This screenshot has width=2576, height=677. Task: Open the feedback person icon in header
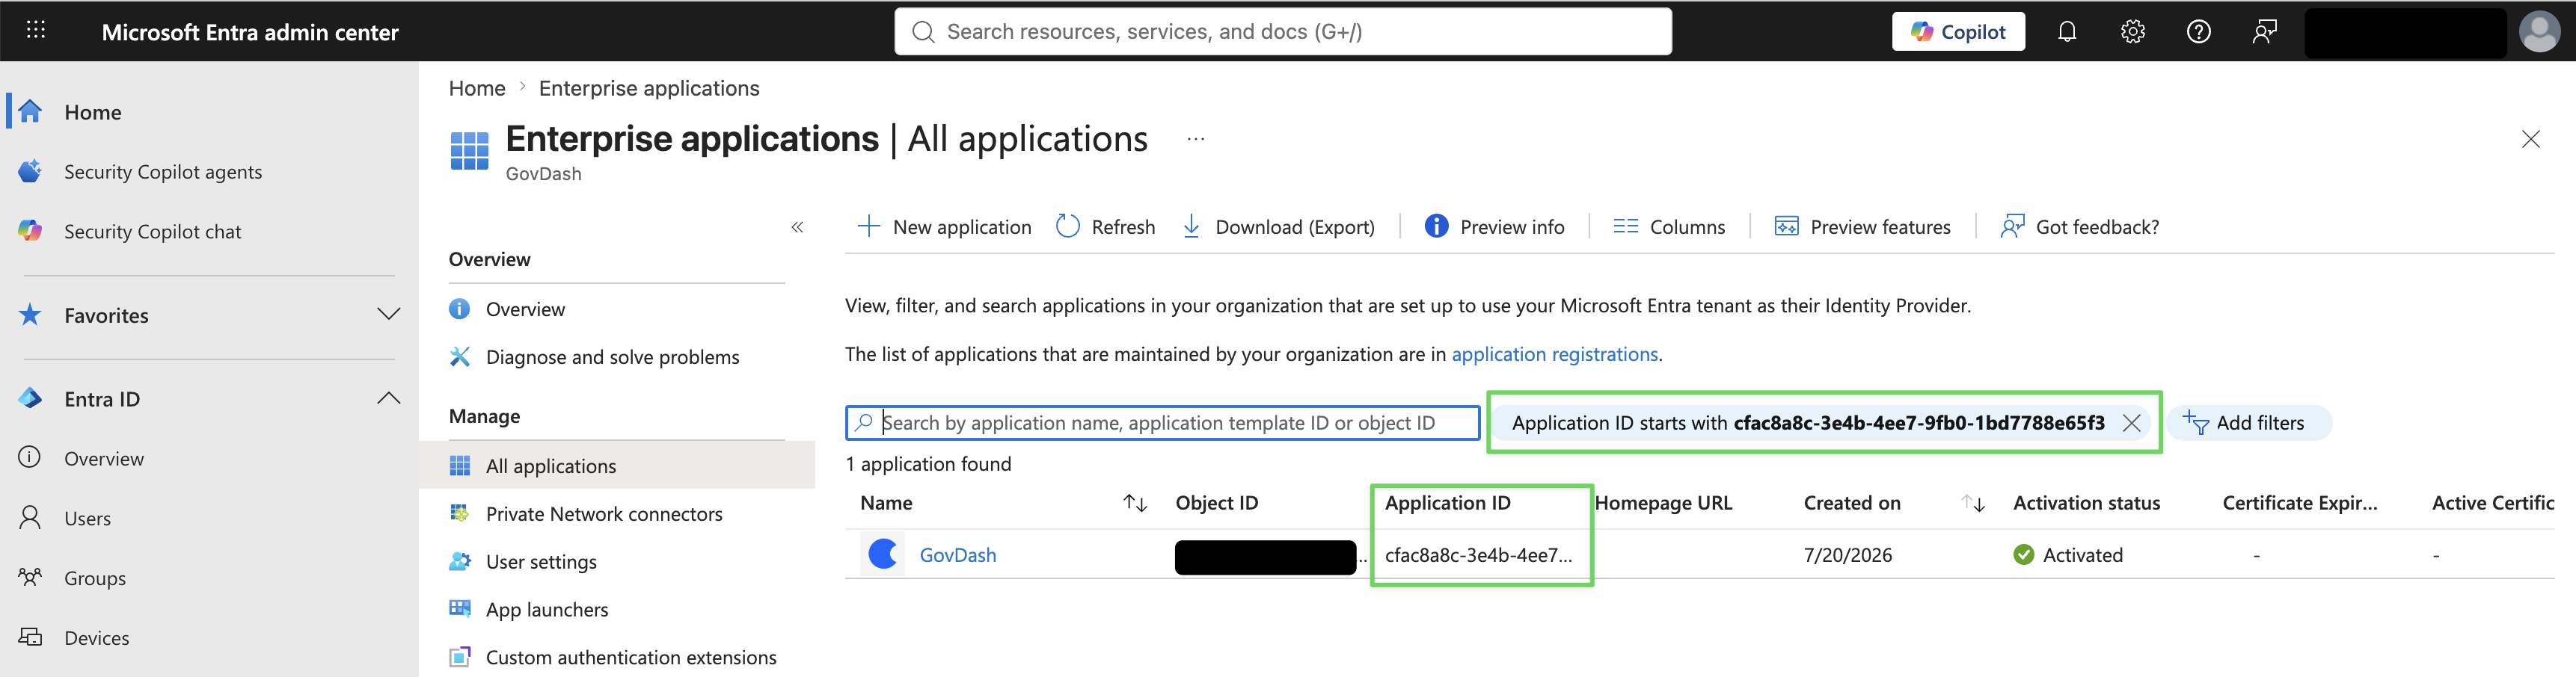click(x=2264, y=32)
